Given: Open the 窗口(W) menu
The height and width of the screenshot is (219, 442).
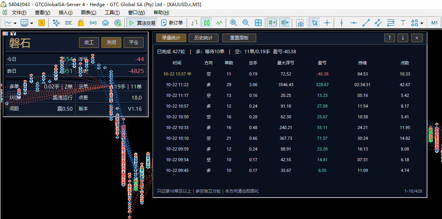Looking at the screenshot, I should pos(136,13).
